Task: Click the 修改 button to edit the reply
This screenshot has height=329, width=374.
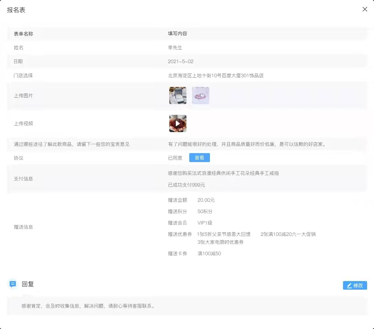Action: point(355,285)
